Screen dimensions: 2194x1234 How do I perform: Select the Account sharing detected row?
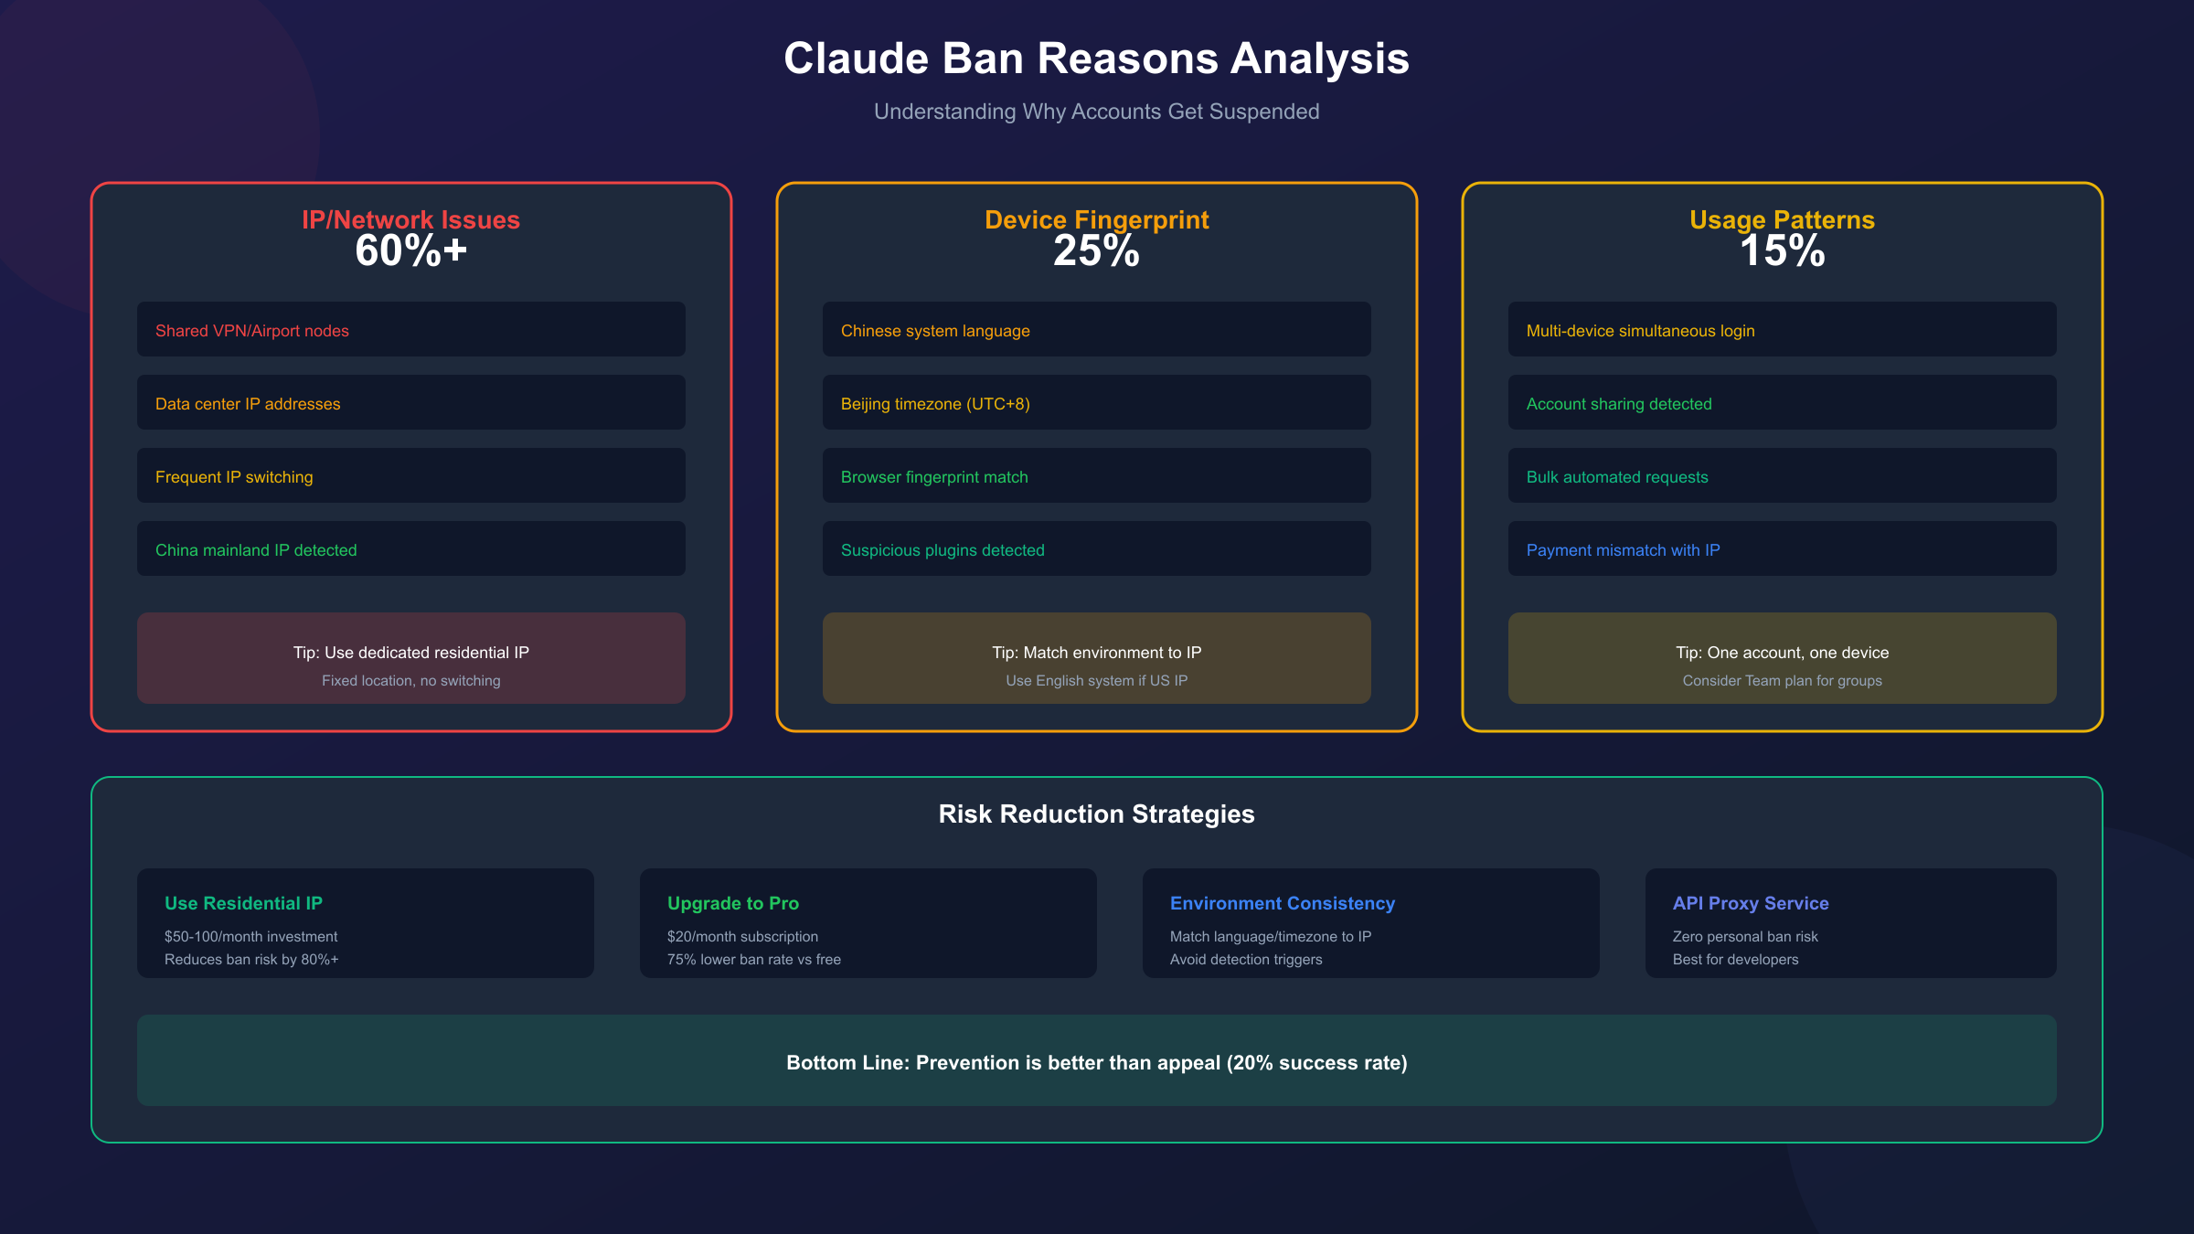pyautogui.click(x=1782, y=403)
